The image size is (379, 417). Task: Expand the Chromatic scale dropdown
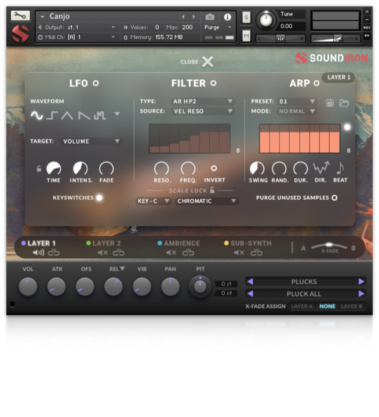(207, 201)
